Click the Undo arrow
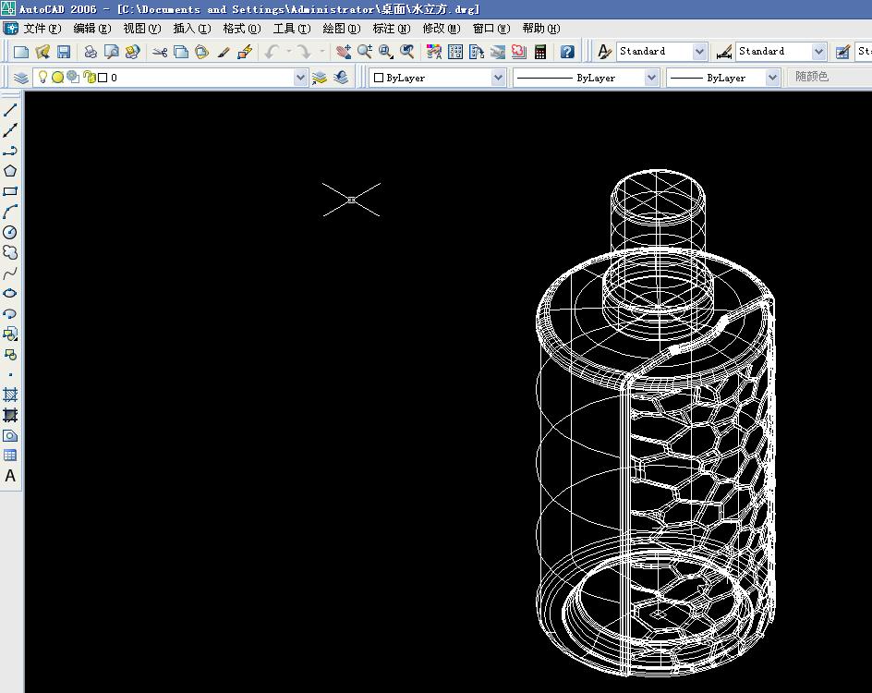 coord(272,52)
